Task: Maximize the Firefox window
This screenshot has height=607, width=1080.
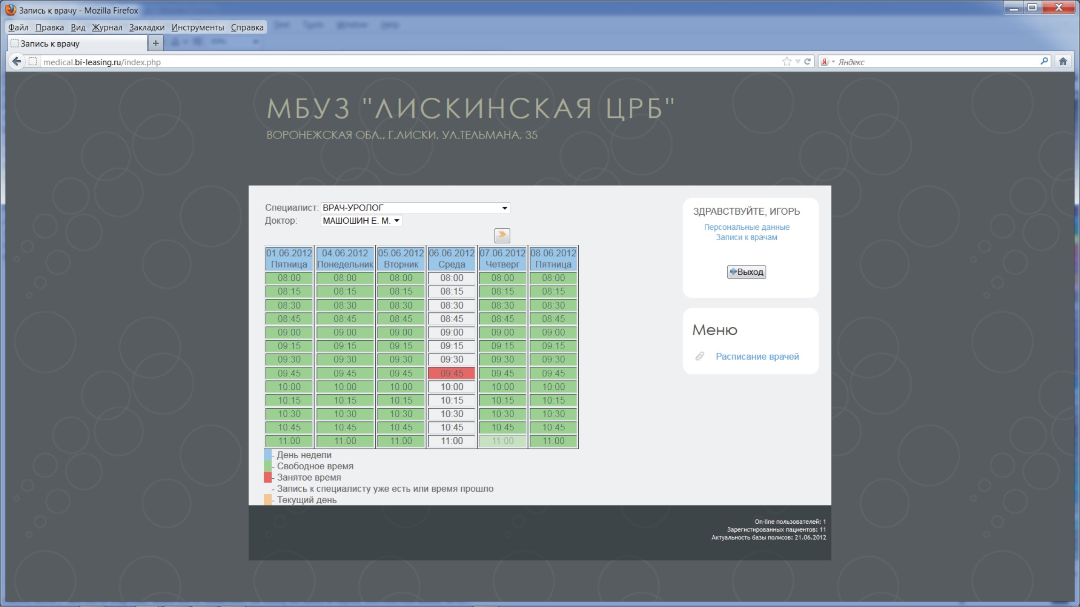Action: tap(1032, 8)
